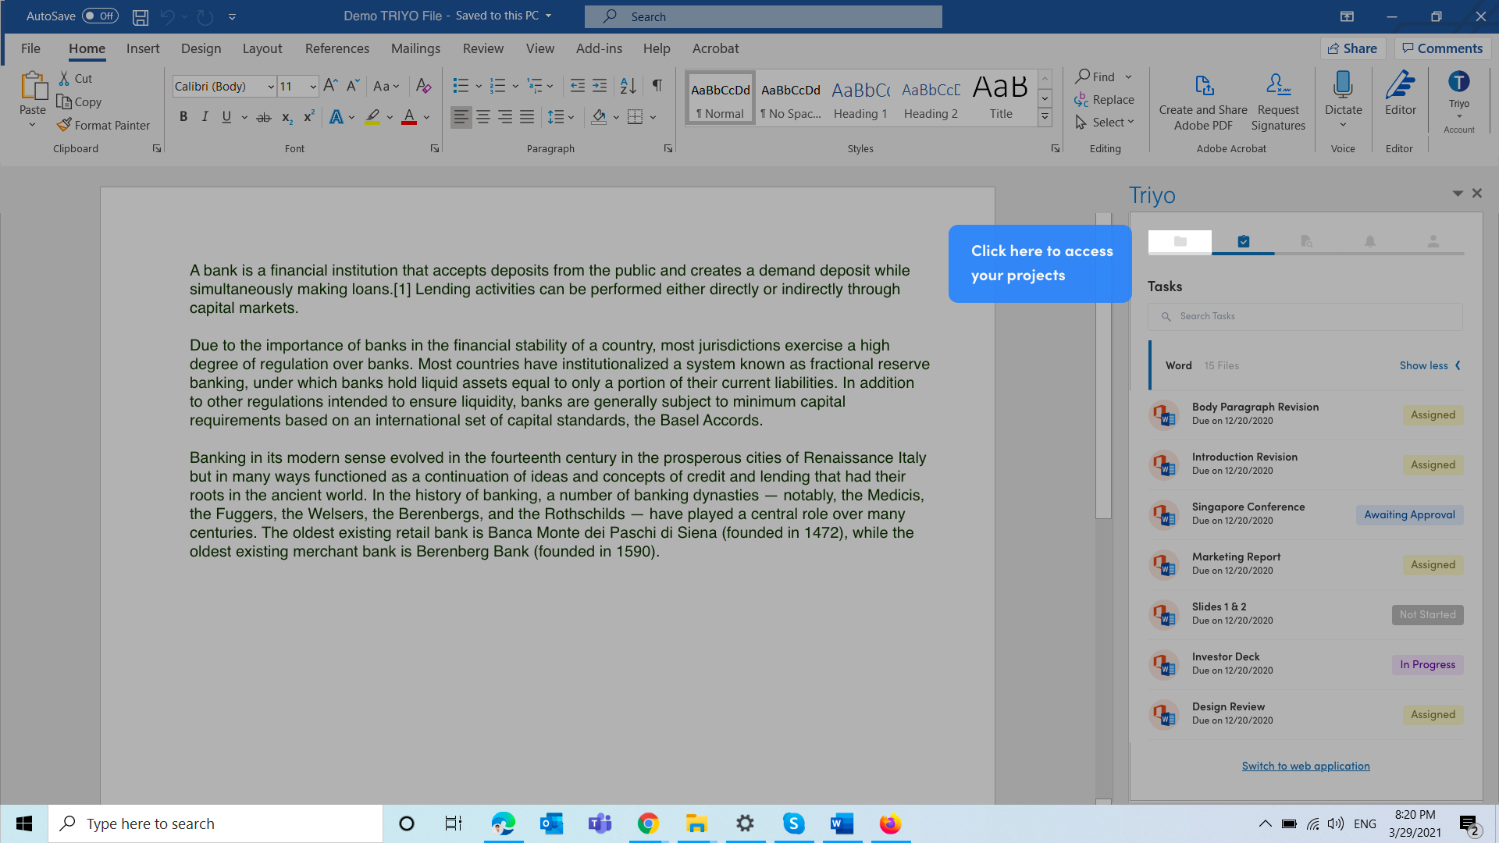Screen dimensions: 1499x843
Task: Click the Dictate microphone icon
Action: pyautogui.click(x=1343, y=84)
